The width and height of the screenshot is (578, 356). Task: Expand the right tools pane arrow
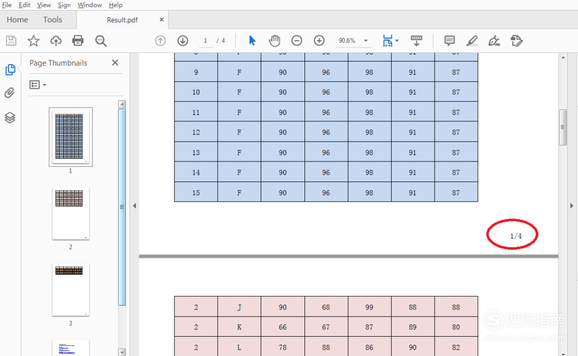[x=572, y=206]
